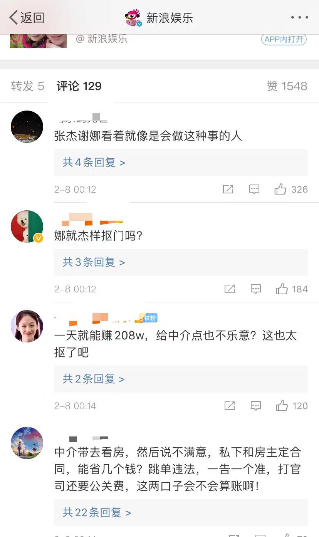Open the three-dot more options menu
Image resolution: width=319 pixels, height=537 pixels.
pos(299,18)
